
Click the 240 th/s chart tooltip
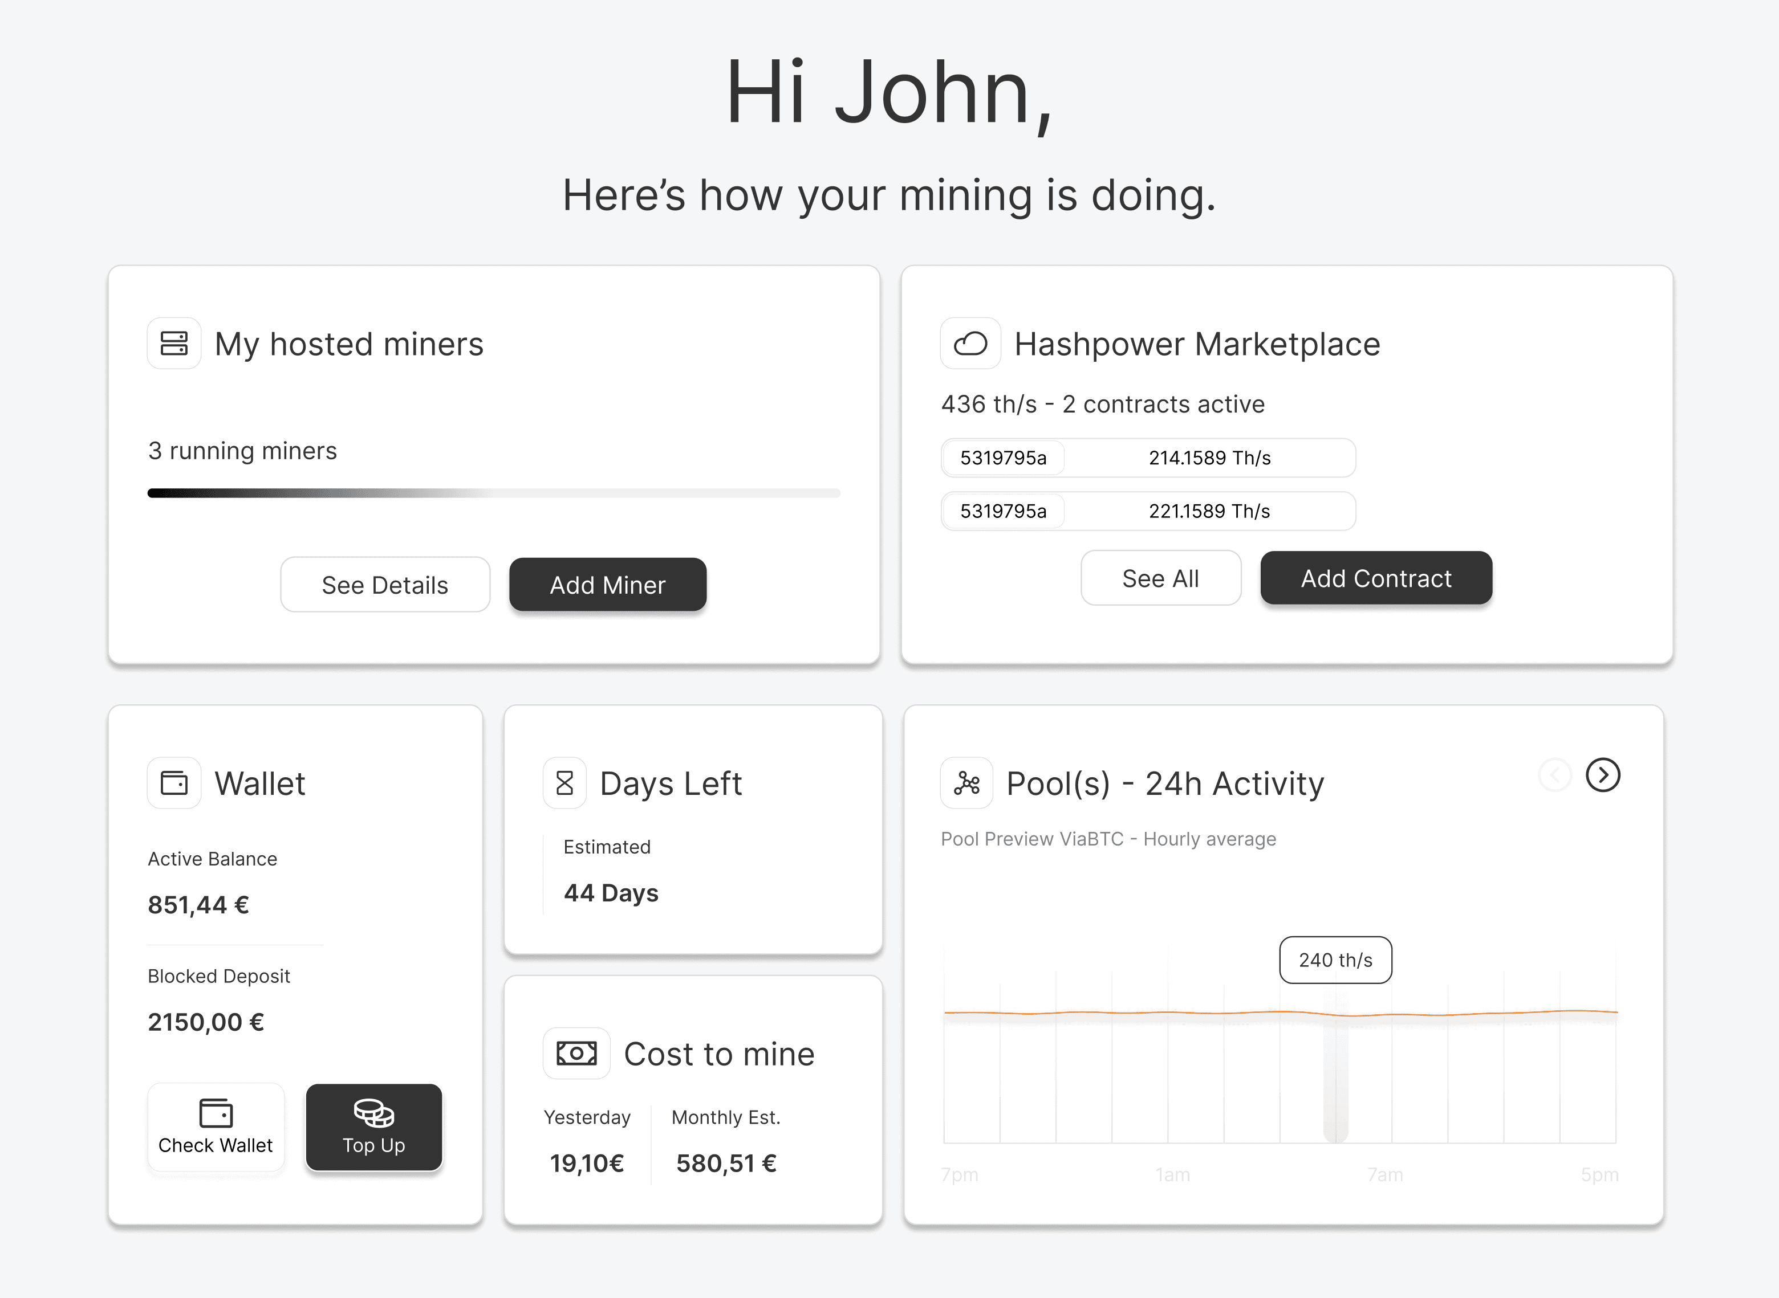1335,960
